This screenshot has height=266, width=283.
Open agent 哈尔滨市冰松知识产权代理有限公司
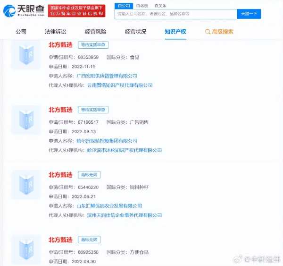[x=125, y=150]
